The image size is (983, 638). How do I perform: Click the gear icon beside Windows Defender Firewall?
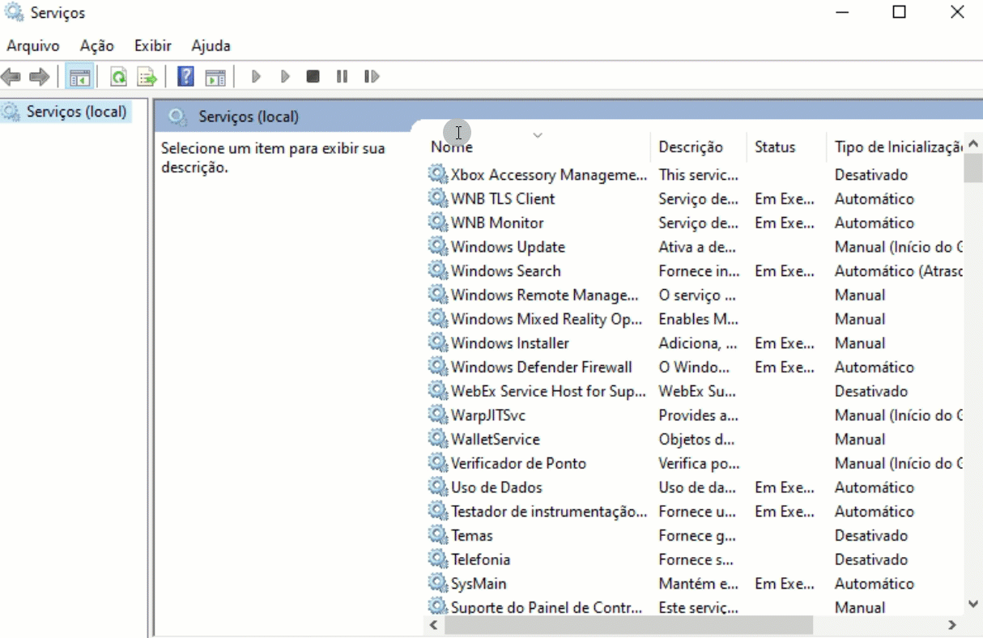click(x=437, y=367)
